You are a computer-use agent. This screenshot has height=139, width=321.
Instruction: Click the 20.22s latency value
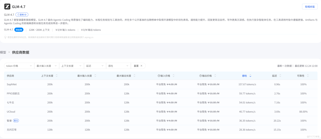[x=277, y=121]
